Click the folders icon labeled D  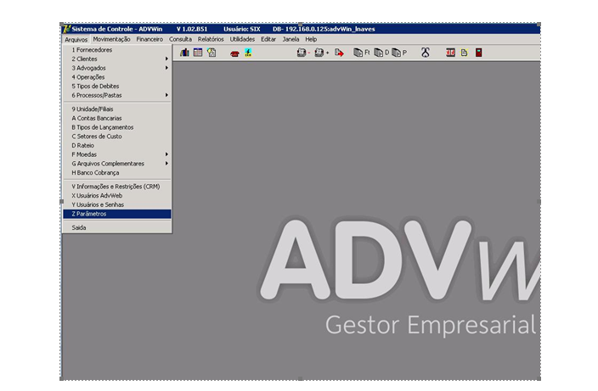[381, 53]
